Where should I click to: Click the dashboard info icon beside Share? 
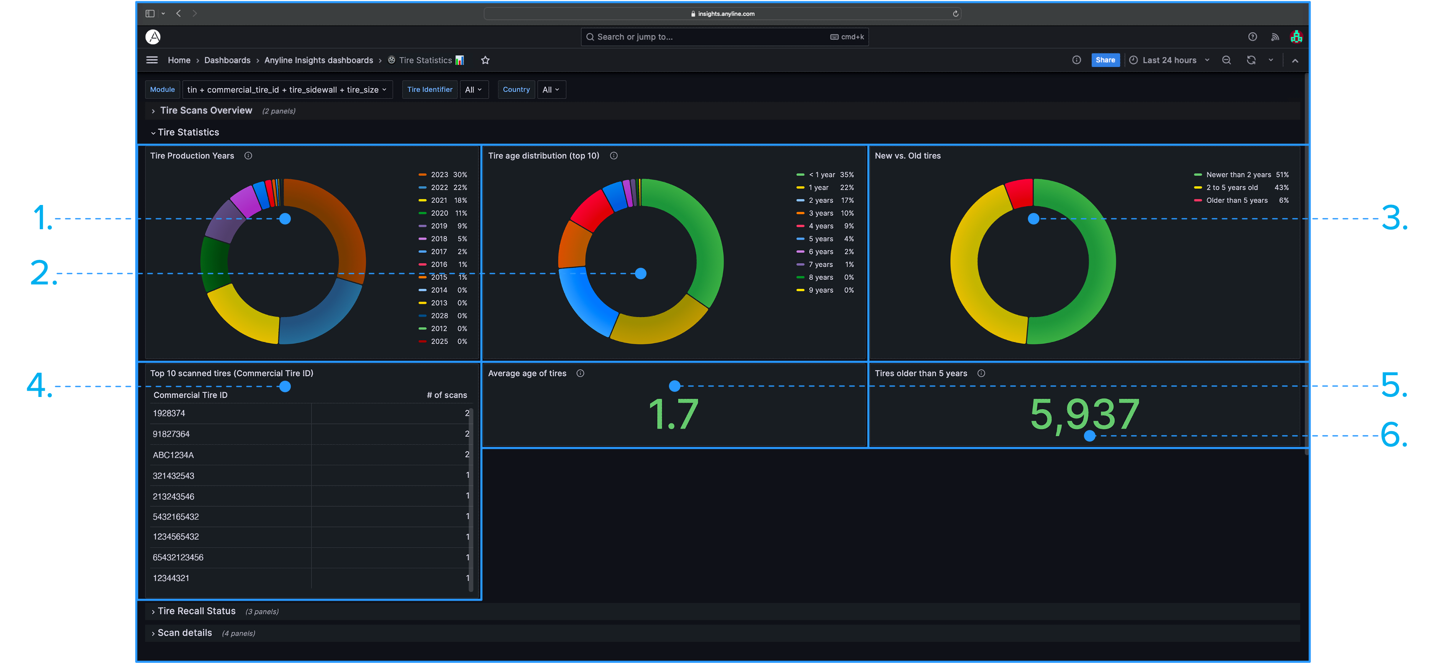pos(1077,60)
